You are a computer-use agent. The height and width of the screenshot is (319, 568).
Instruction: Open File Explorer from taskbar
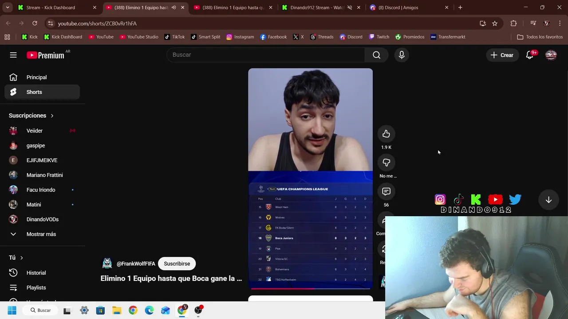(117, 310)
